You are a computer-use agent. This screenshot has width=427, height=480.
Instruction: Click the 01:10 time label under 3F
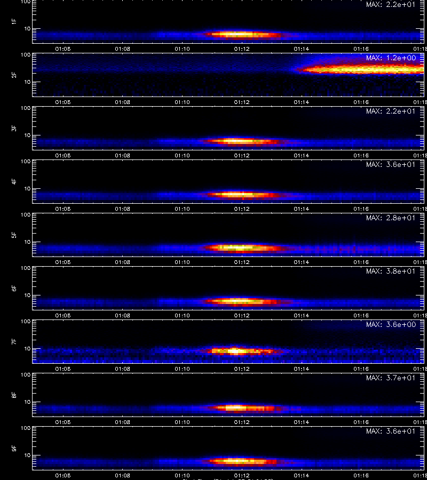tap(182, 156)
